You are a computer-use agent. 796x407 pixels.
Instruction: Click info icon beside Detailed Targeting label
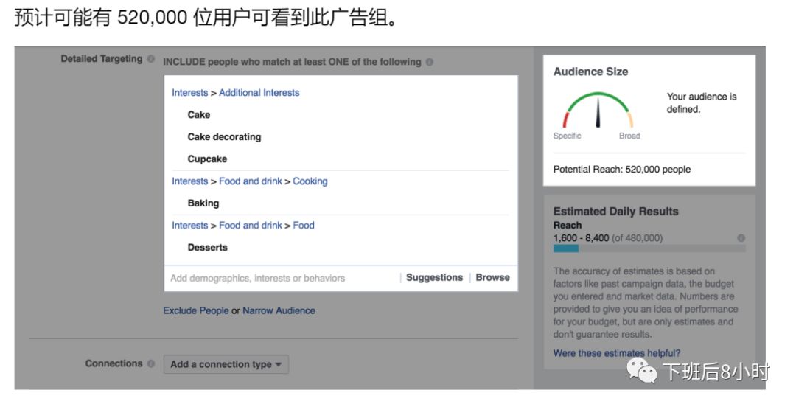coord(151,59)
